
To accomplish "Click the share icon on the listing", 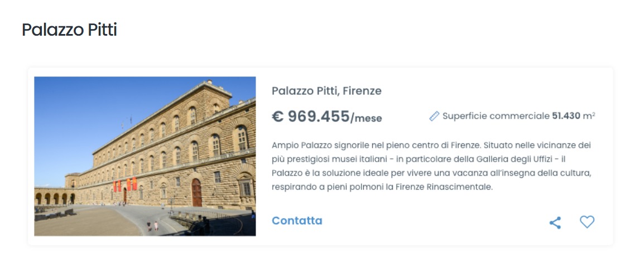I will point(555,223).
